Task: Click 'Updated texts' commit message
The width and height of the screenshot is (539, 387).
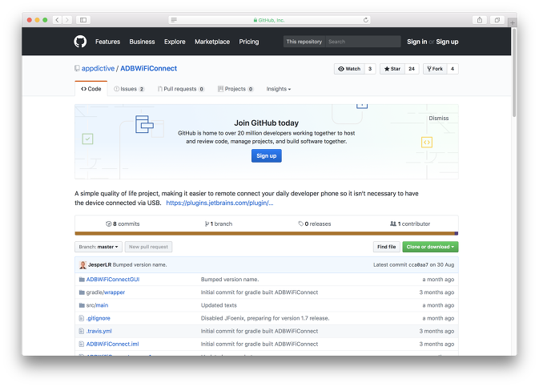Action: 219,305
